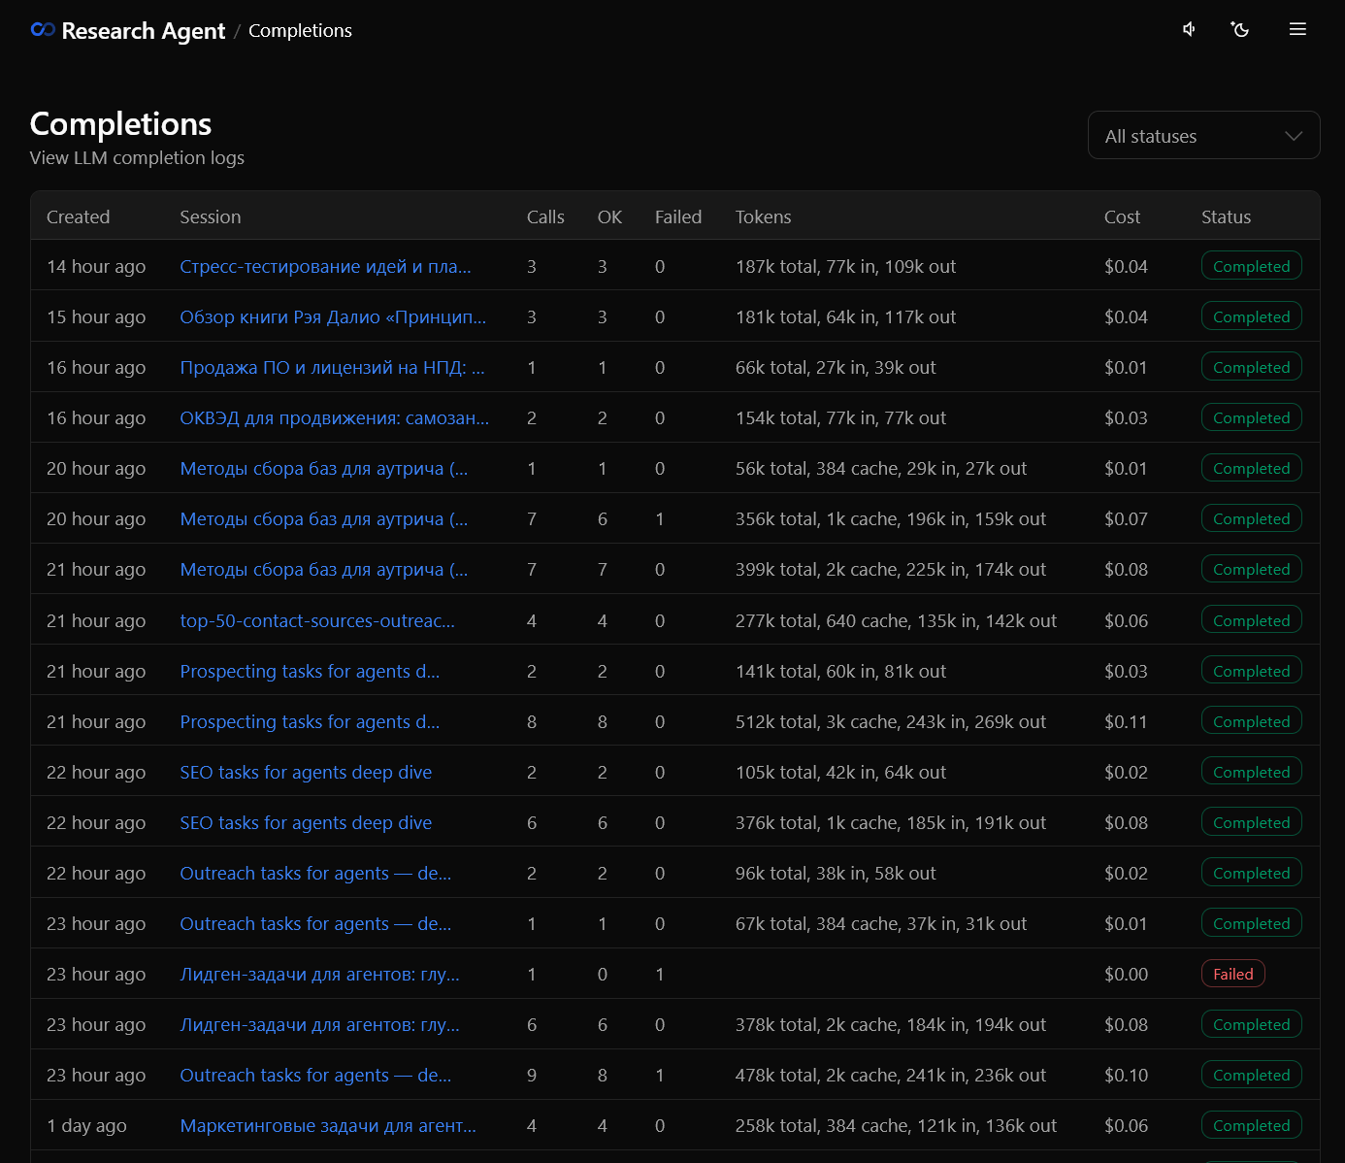
Task: Select '399k total, 2k cache, 225k in' tokens cell
Action: (891, 570)
